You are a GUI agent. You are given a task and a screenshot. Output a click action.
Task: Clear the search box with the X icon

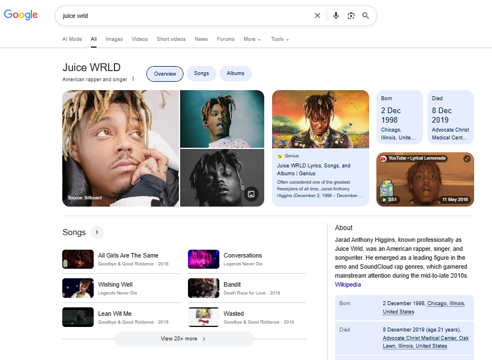(x=318, y=16)
